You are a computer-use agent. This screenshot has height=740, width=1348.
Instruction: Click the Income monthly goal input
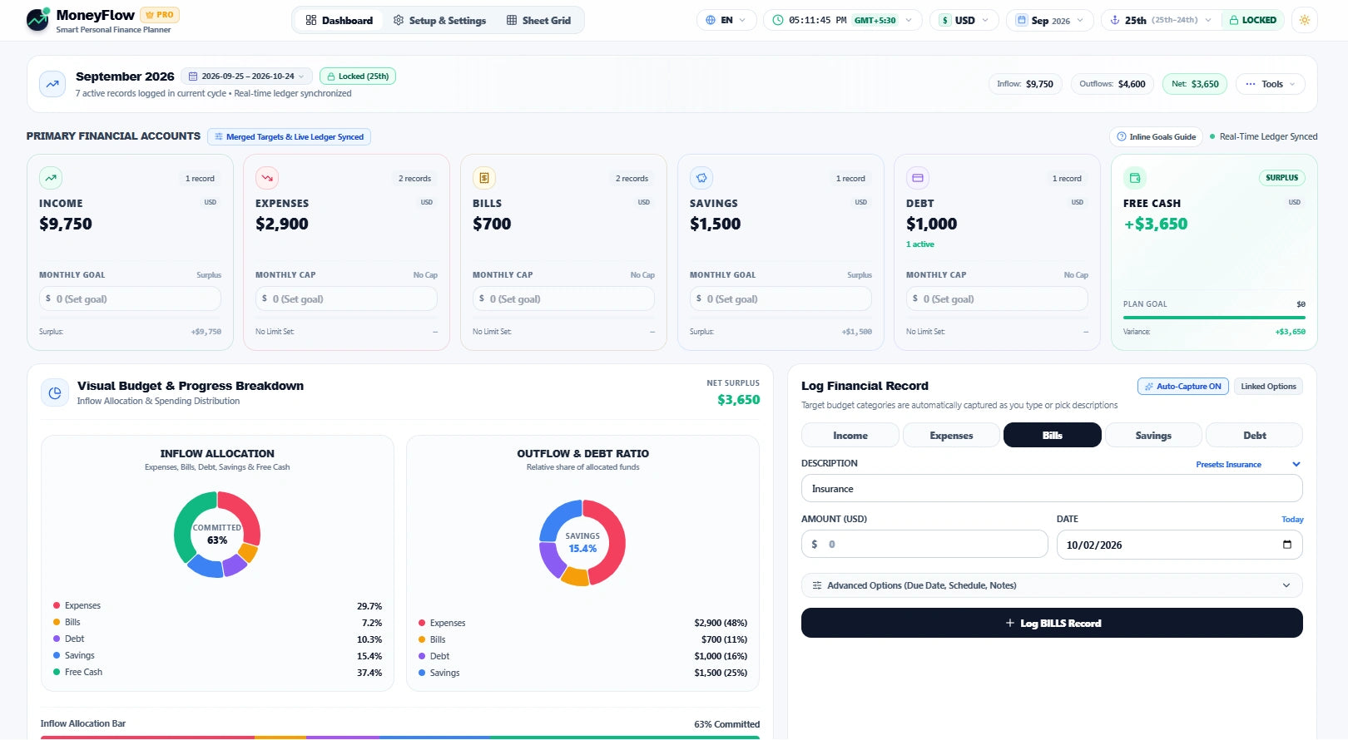tap(130, 298)
